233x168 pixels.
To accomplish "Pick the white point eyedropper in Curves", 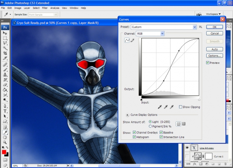I will (x=172, y=107).
